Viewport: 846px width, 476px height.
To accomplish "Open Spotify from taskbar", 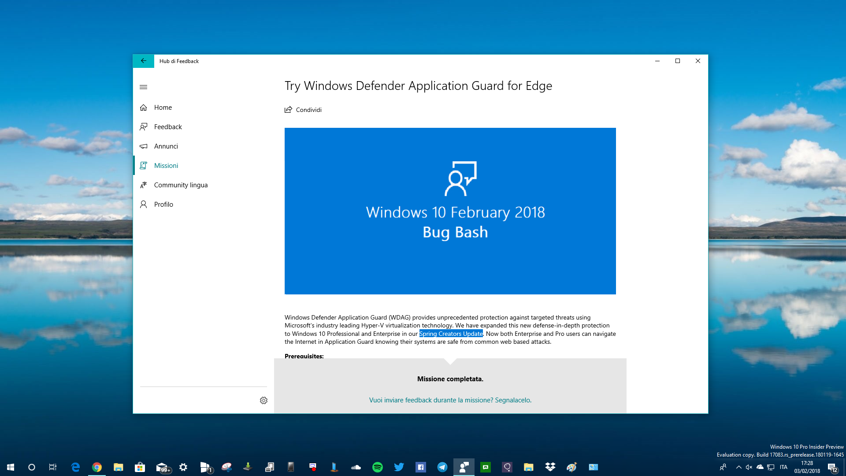I will (x=378, y=467).
